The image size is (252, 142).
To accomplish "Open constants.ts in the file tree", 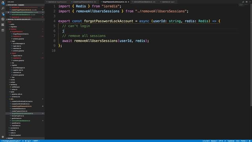I will (x=15, y=128).
